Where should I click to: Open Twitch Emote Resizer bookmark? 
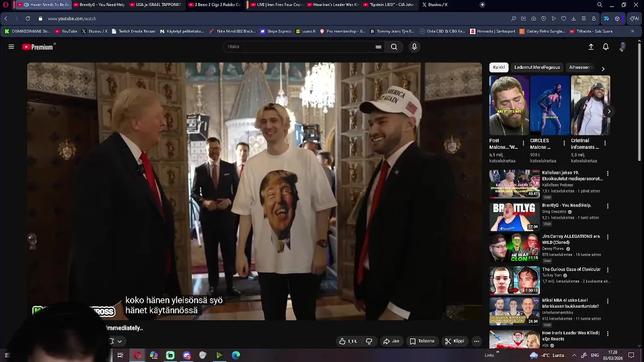pos(133,31)
